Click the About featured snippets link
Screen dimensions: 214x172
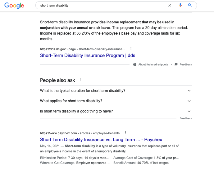click(153, 64)
